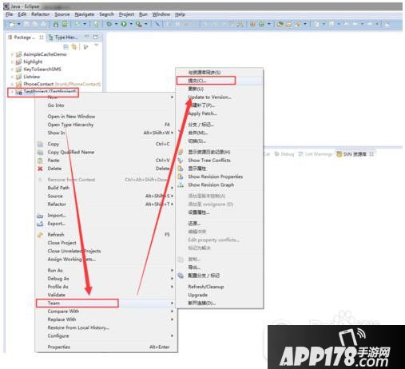405x369 pixels.
Task: Choose Paste in the context menu
Action: [x=54, y=161]
